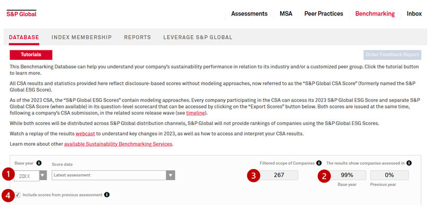Image resolution: width=429 pixels, height=212 pixels.
Task: Click info icon beside Include scores from previous assessment
Action: pyautogui.click(x=107, y=195)
